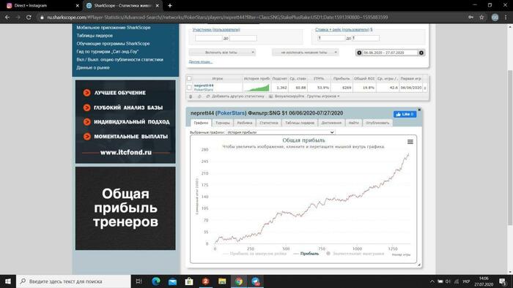The image size is (513, 288).
Task: Switch to the Таблицы лидеров tab
Action: (x=300, y=123)
